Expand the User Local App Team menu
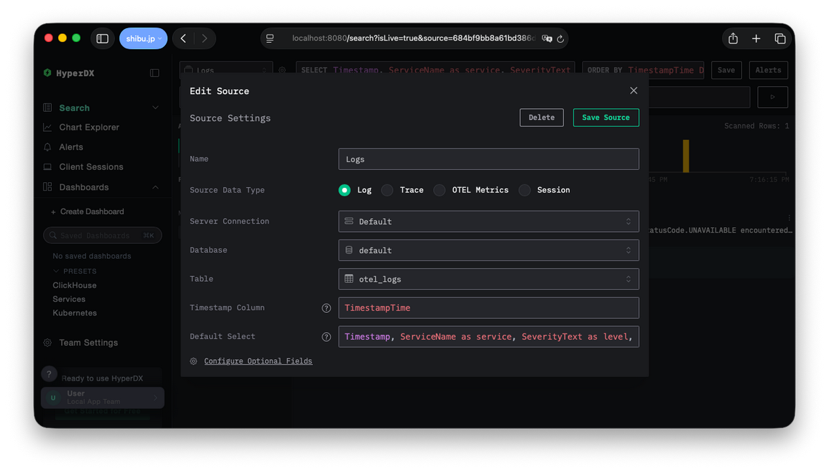Screen dimensions: 829x473 [102, 398]
